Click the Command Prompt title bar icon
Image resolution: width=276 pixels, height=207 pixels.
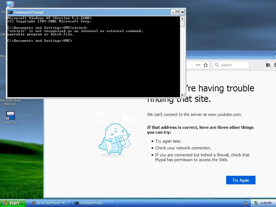coord(11,12)
